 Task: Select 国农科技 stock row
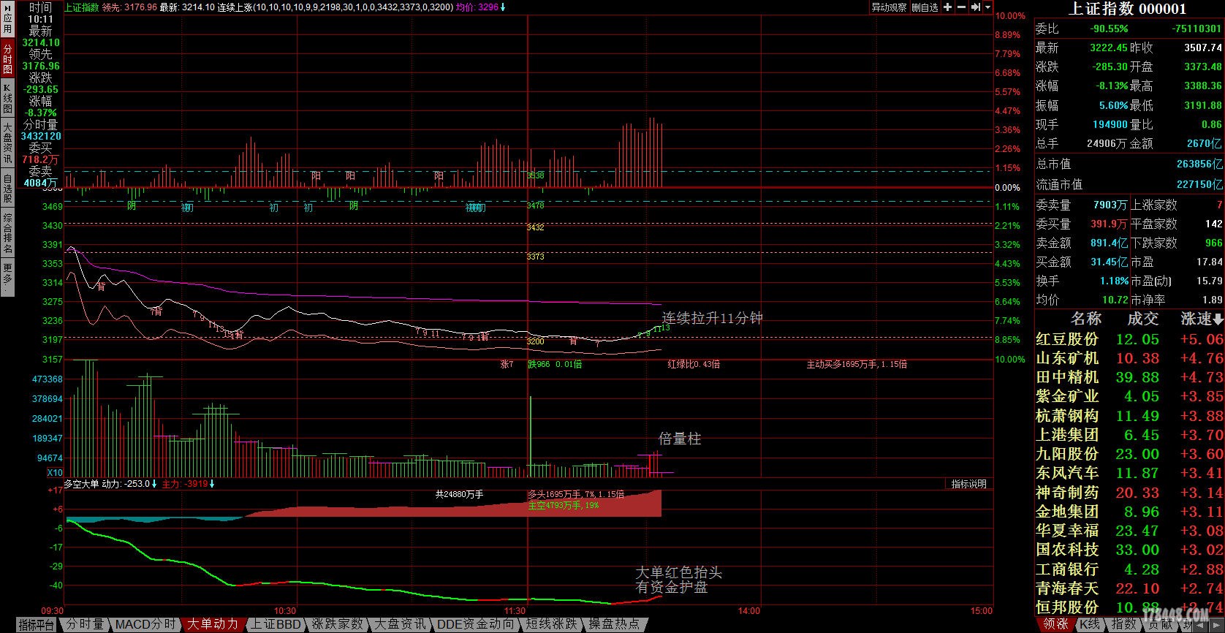pos(1129,550)
